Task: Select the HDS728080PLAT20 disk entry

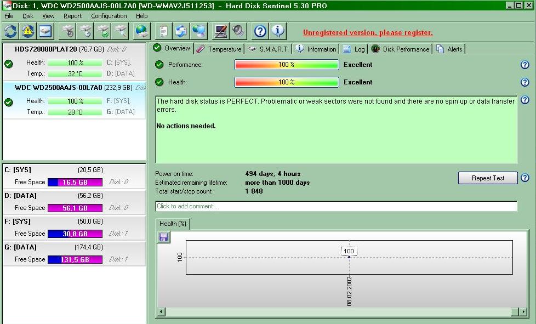Action: tap(74, 61)
